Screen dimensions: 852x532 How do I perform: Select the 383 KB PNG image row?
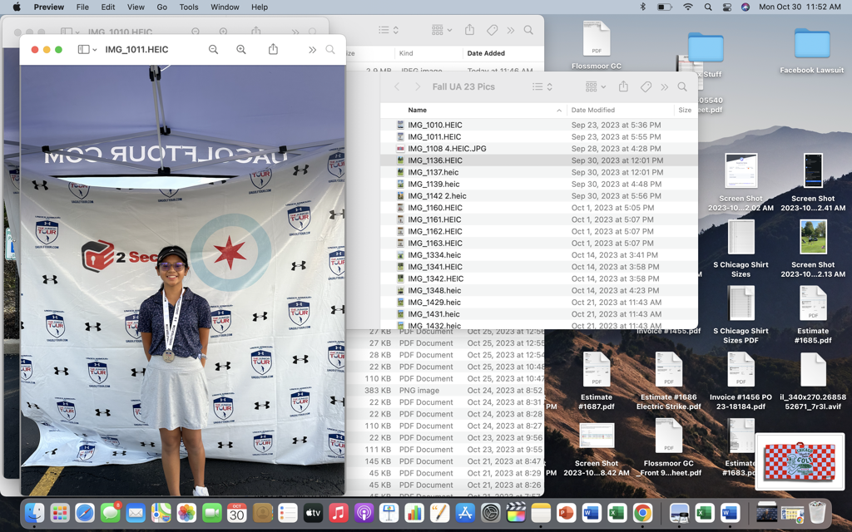[444, 391]
